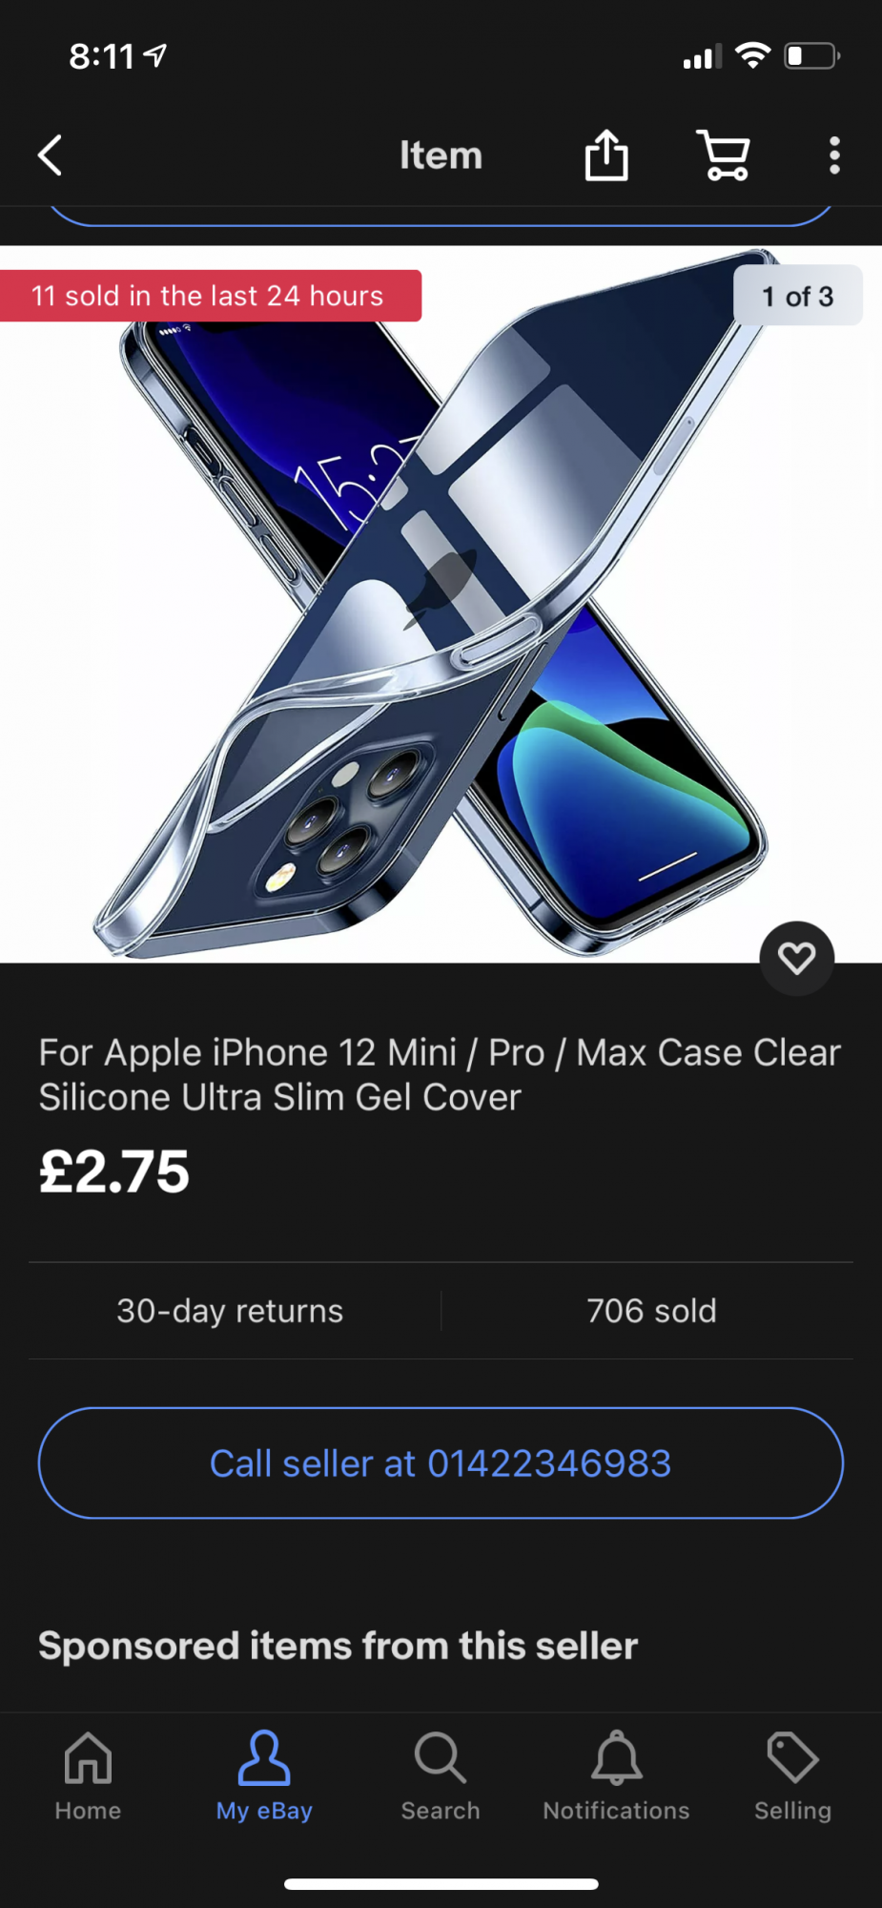
Task: Open the Search tab
Action: click(441, 1776)
